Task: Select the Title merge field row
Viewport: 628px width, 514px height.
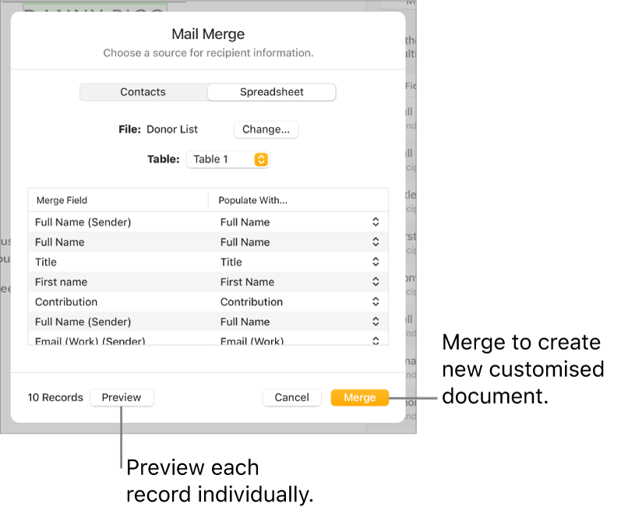Action: click(46, 262)
